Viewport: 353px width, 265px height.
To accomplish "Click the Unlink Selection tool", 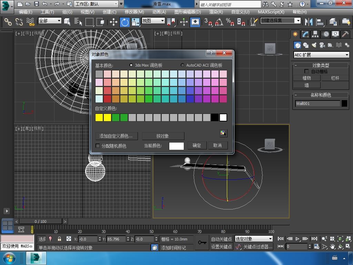I will point(19,22).
